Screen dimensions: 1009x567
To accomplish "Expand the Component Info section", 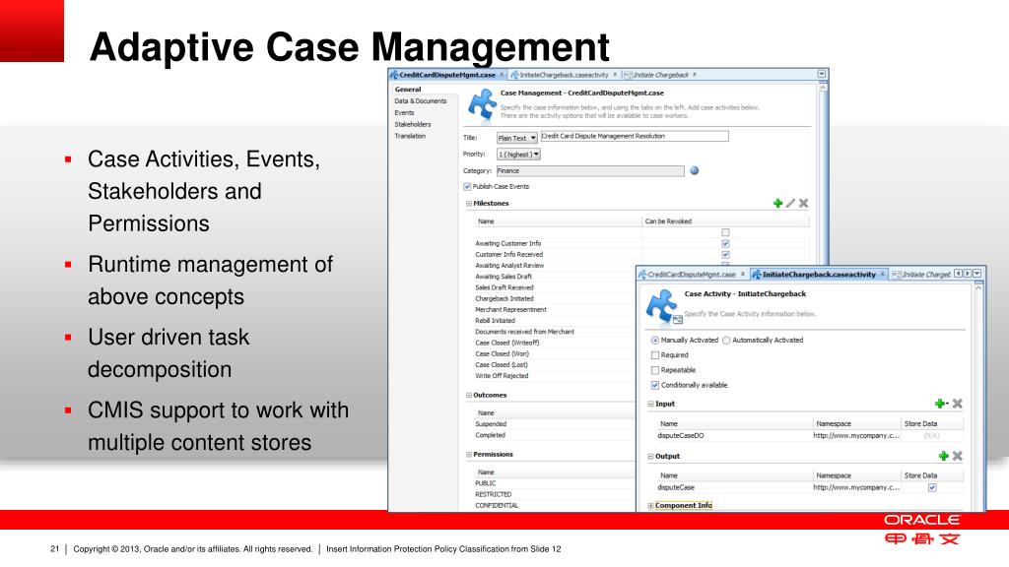I will click(650, 505).
